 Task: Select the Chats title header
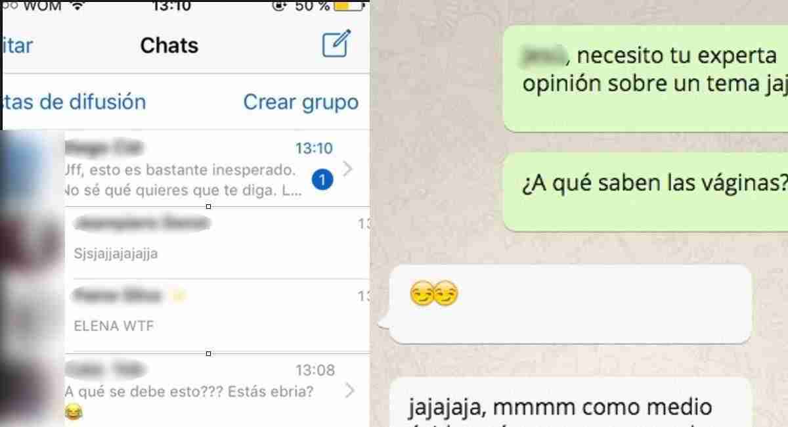pos(169,45)
